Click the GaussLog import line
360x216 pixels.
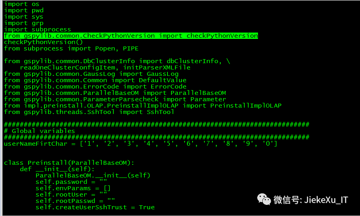(91, 74)
